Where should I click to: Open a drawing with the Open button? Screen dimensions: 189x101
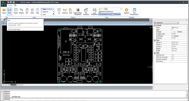4,11
